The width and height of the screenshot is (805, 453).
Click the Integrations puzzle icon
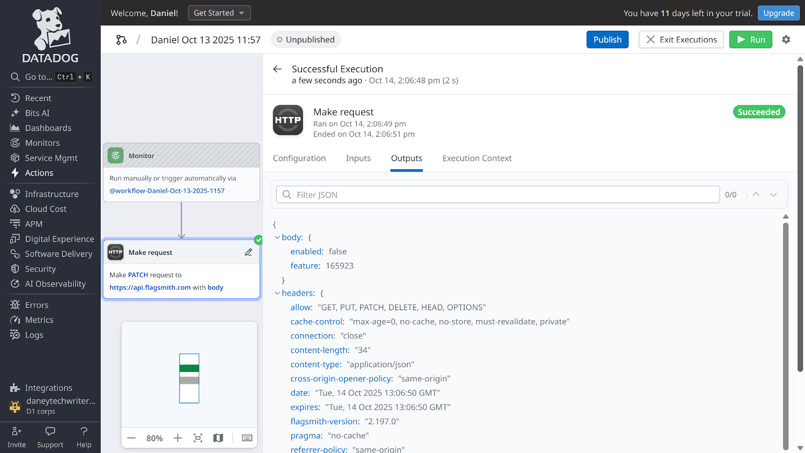pyautogui.click(x=15, y=388)
